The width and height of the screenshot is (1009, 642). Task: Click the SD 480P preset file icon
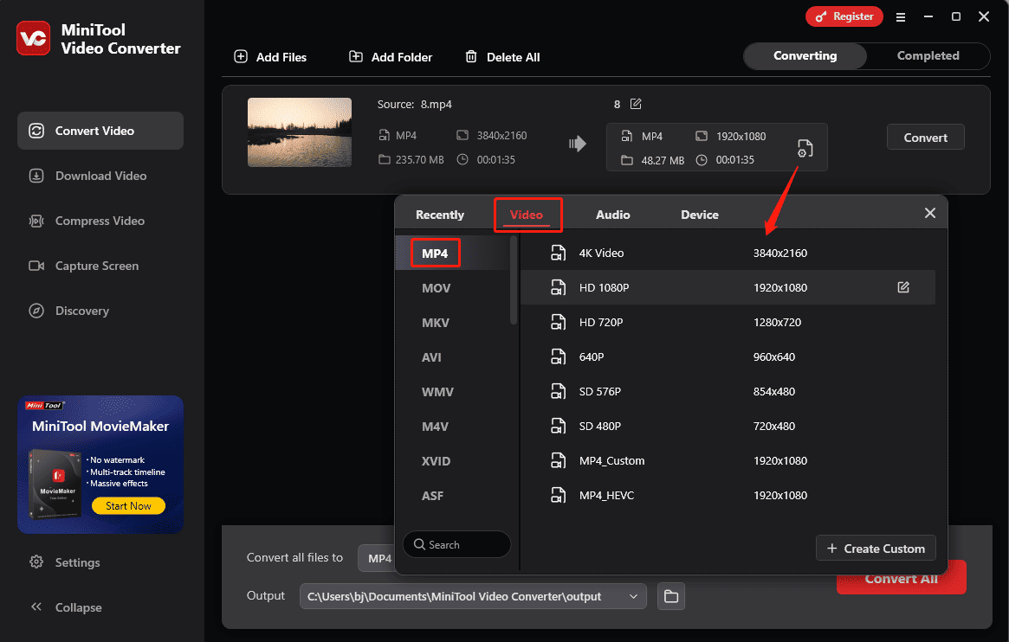click(558, 426)
